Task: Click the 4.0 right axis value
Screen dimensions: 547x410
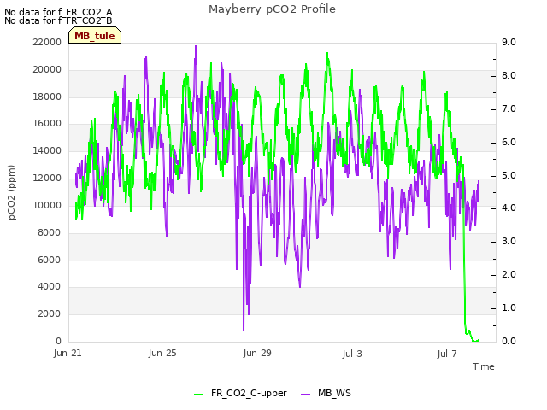Action: (509, 208)
